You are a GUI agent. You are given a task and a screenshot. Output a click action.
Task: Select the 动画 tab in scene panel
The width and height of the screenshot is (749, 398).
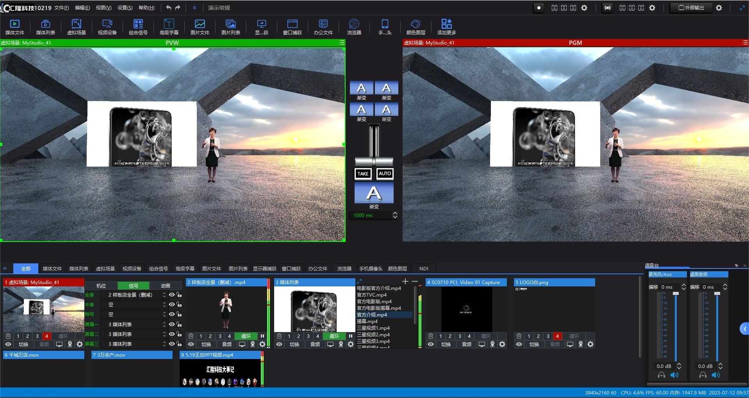pyautogui.click(x=166, y=286)
